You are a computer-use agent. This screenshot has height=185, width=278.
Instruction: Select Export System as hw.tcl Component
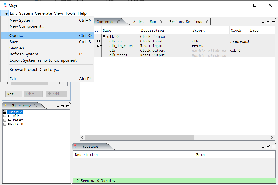tap(43, 60)
